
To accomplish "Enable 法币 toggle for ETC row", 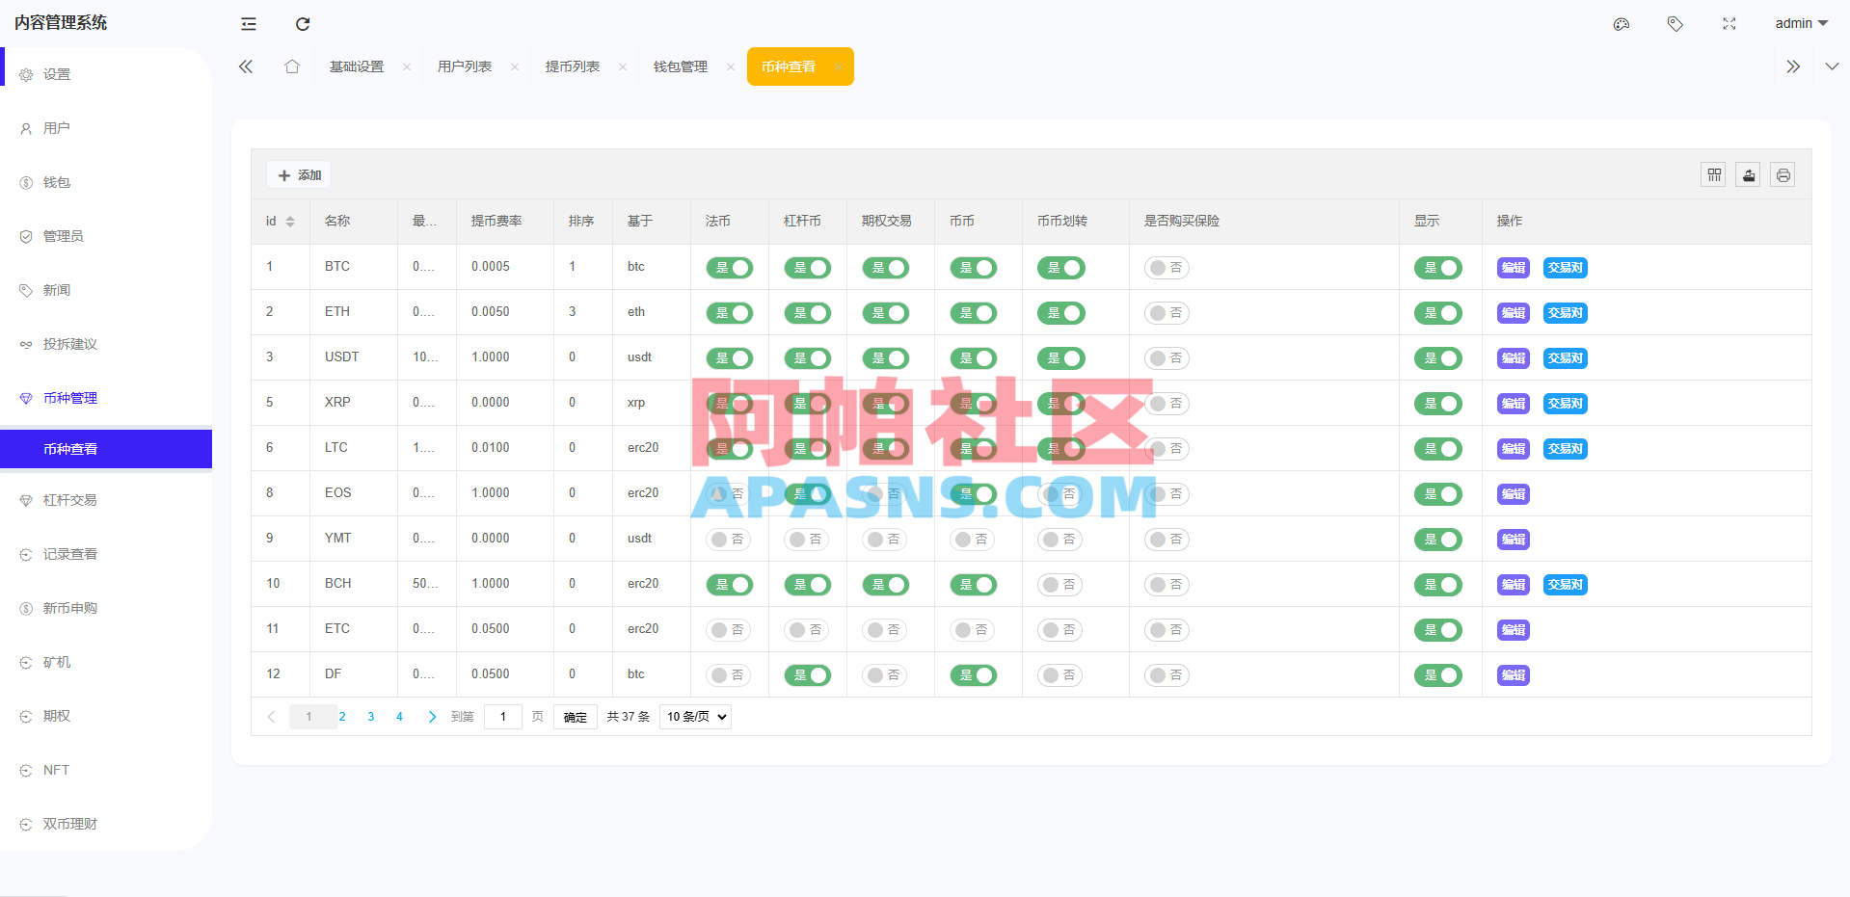I will [x=729, y=629].
